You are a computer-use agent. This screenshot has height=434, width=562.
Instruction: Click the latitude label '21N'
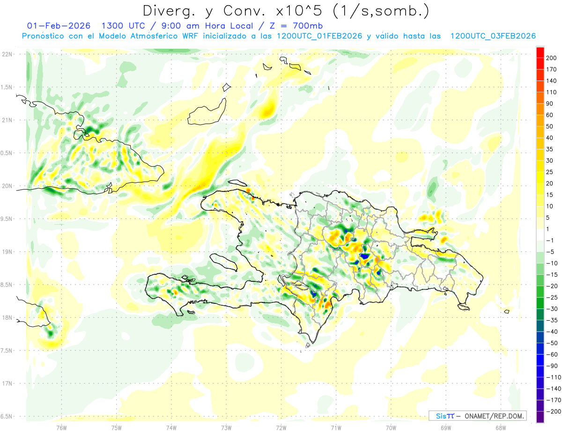point(7,120)
